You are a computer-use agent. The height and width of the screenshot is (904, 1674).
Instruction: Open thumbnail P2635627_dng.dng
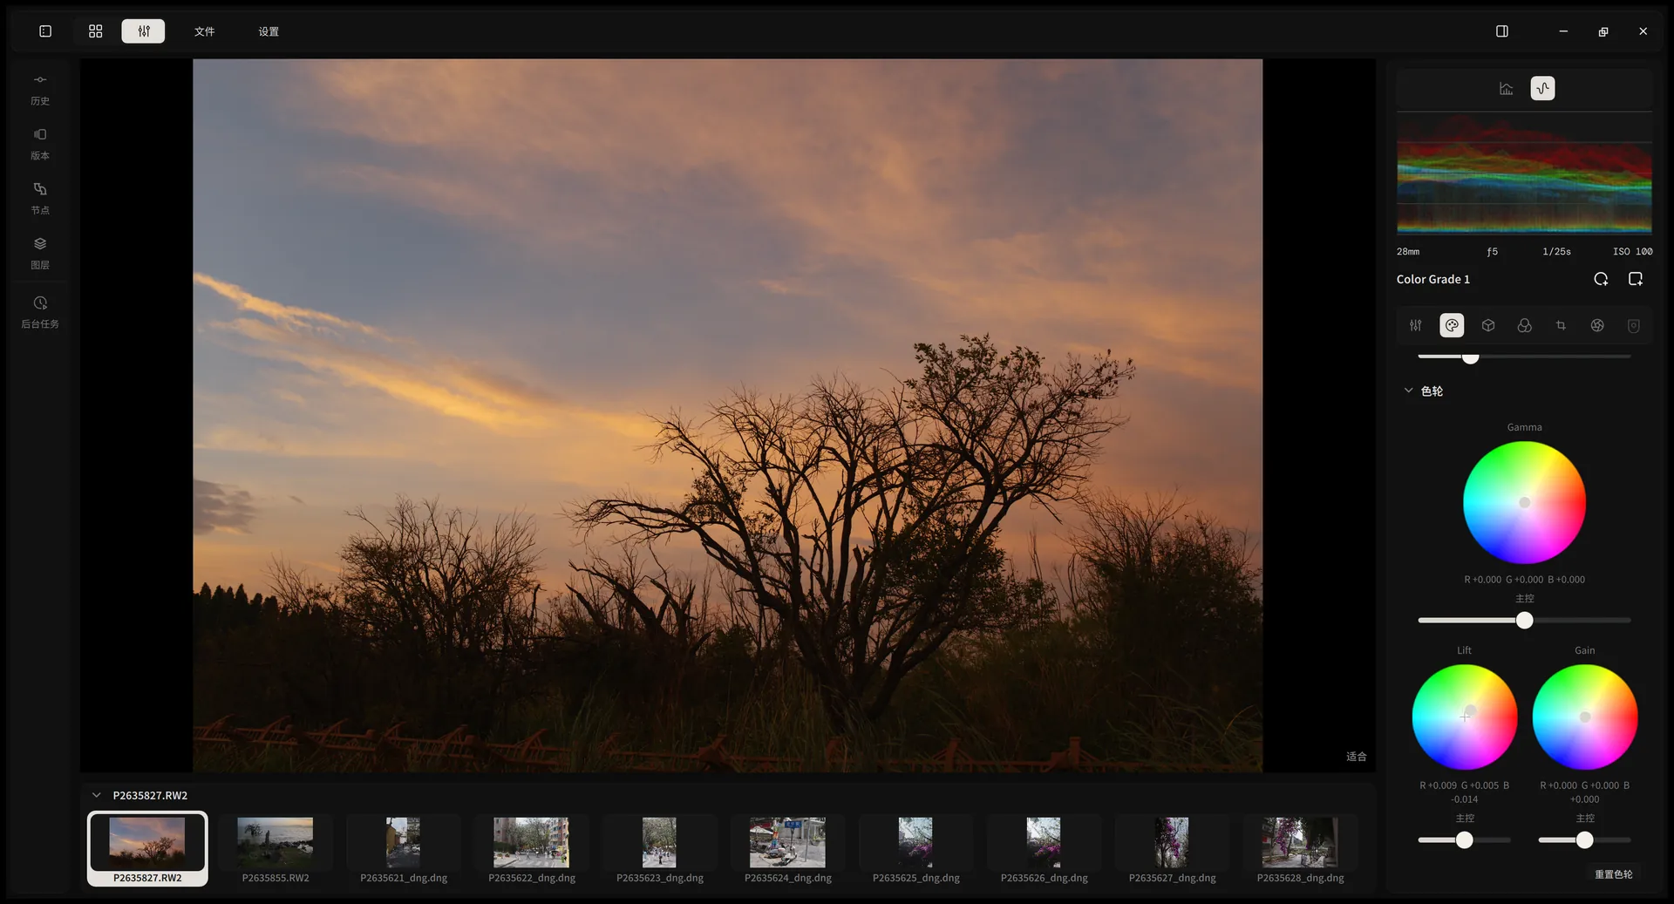[x=1172, y=848]
